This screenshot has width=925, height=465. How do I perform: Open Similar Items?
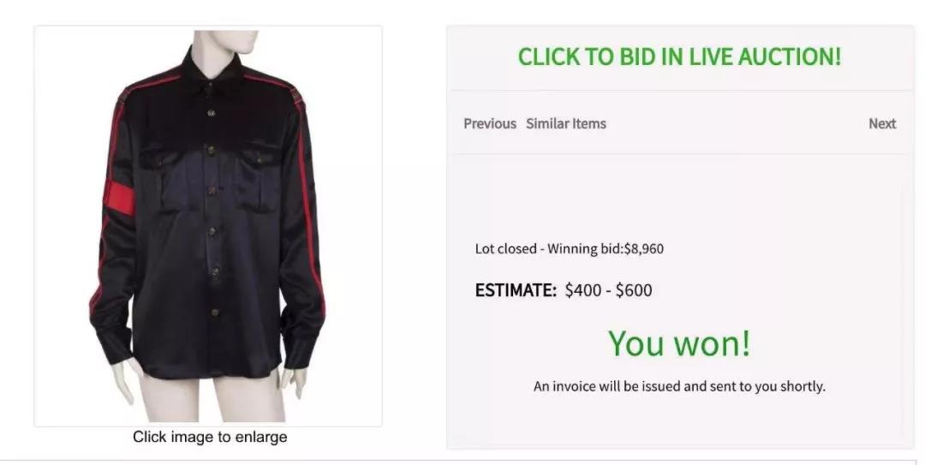click(566, 123)
